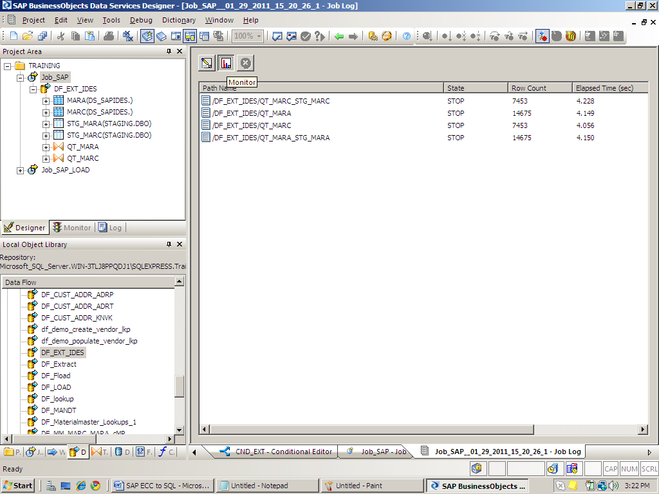This screenshot has width=659, height=494.
Task: Open the Window menu
Action: pos(219,20)
